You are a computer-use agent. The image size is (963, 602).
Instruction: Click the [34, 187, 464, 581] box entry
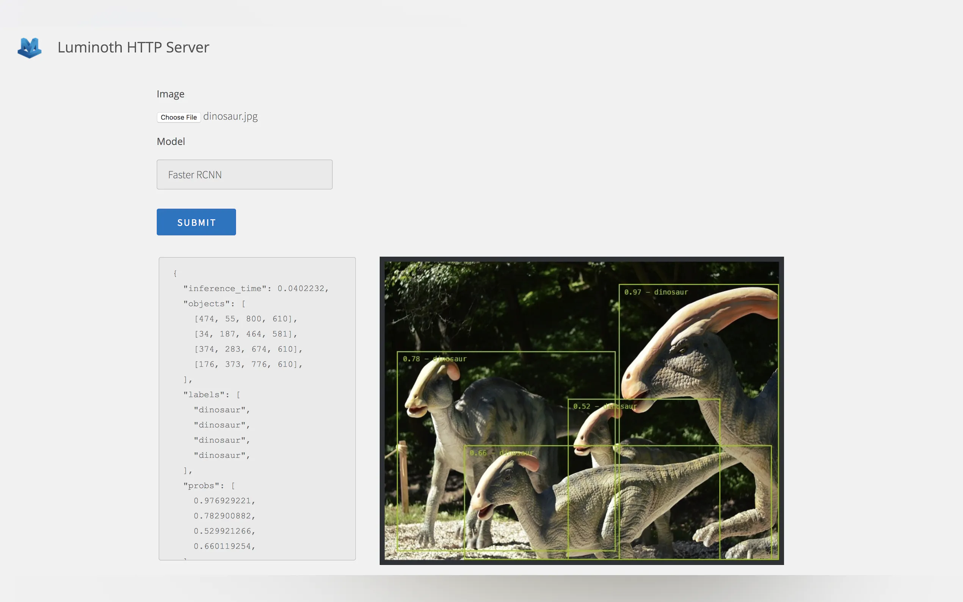pos(245,334)
